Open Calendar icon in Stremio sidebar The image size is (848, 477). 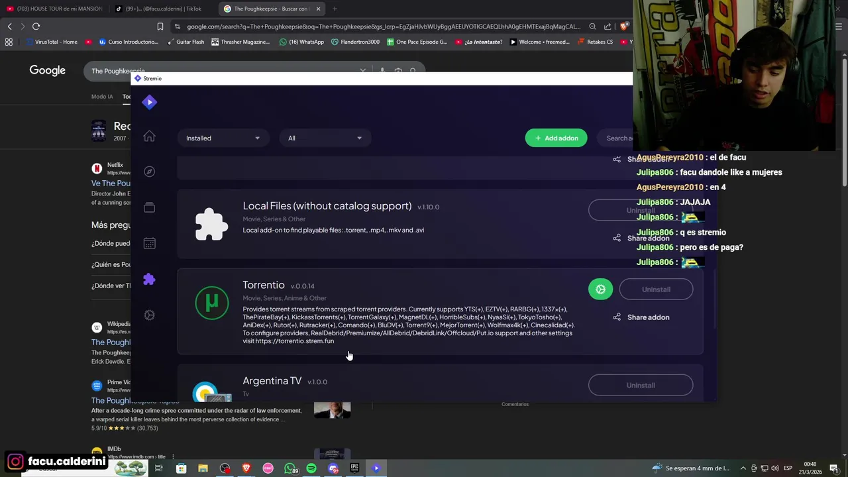click(149, 243)
